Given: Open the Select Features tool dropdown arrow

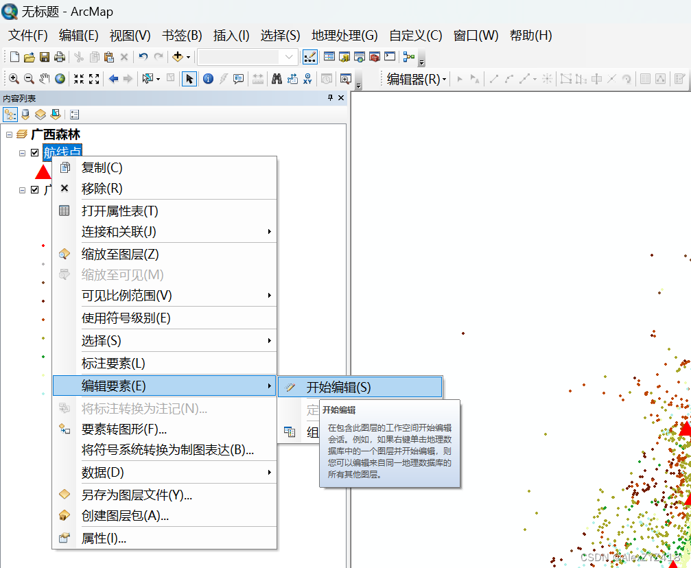Looking at the screenshot, I should tap(158, 79).
